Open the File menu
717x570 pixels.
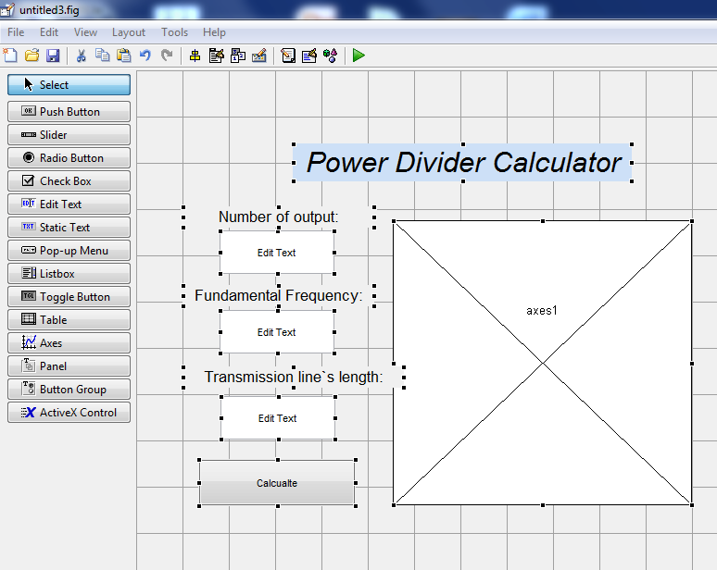[x=16, y=32]
